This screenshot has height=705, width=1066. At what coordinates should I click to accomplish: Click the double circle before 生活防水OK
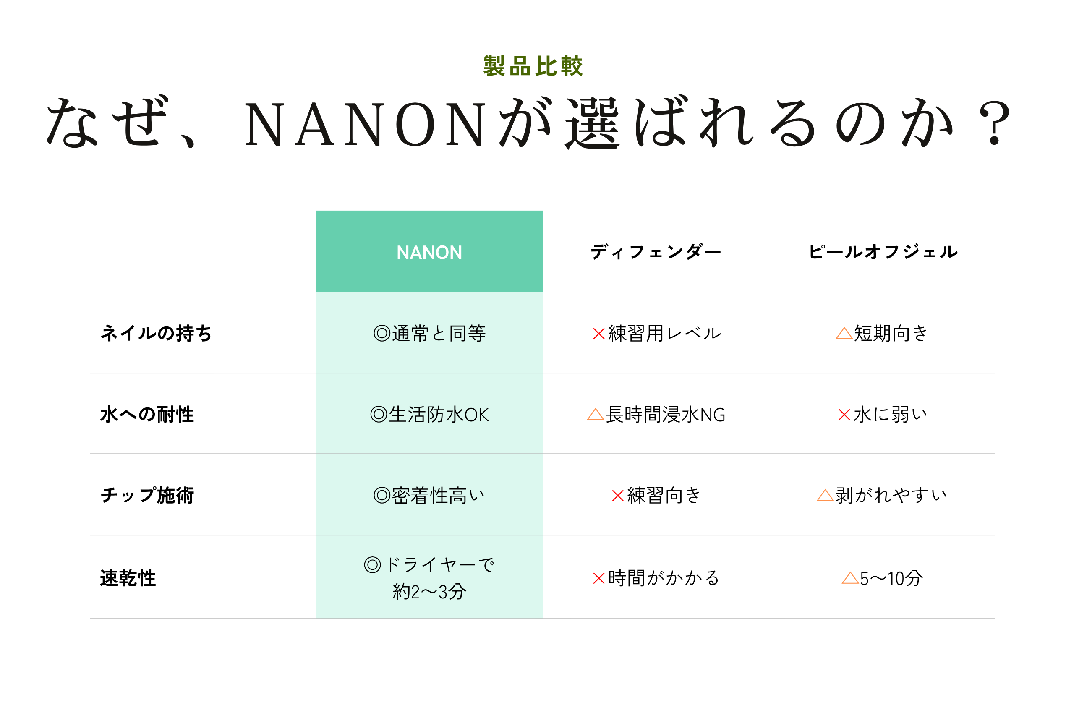point(379,415)
